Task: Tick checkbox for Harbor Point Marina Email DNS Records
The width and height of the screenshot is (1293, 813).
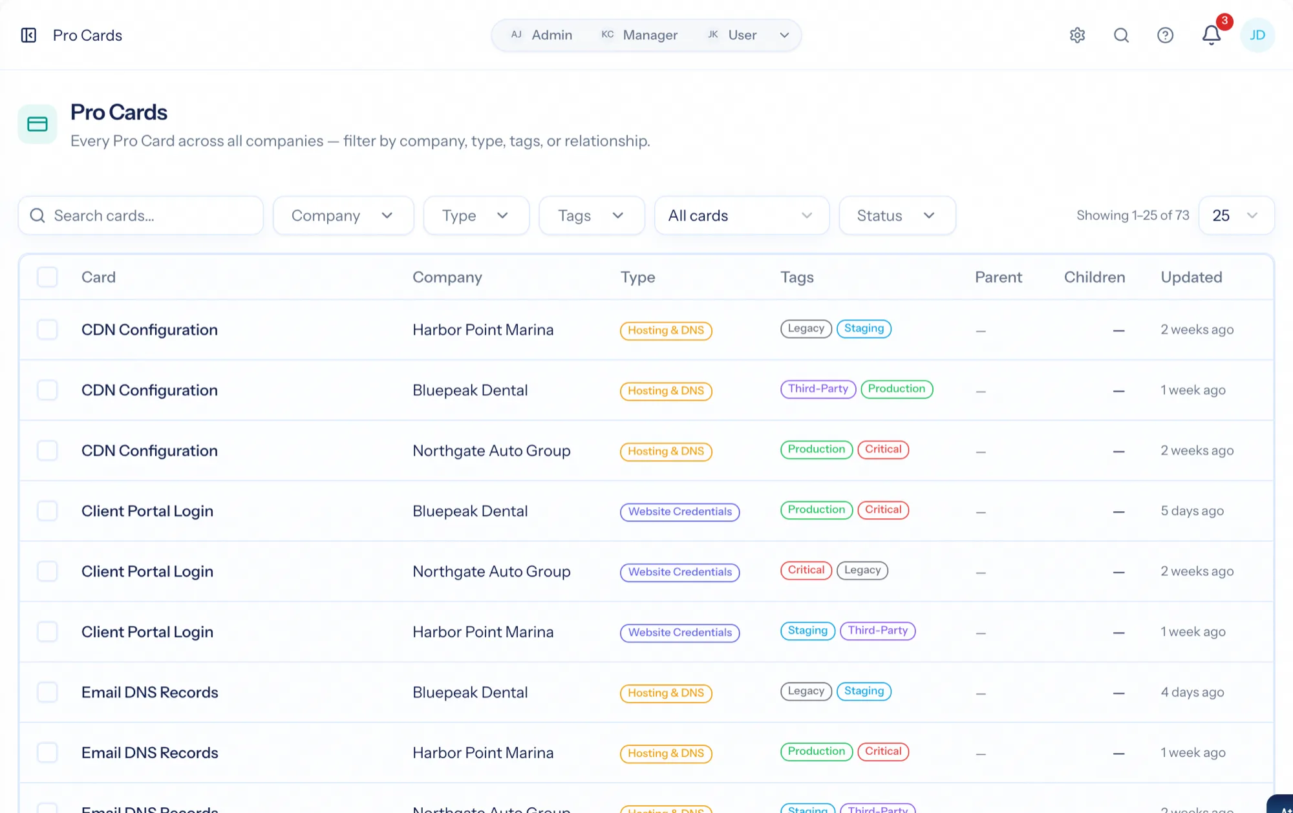Action: tap(47, 753)
